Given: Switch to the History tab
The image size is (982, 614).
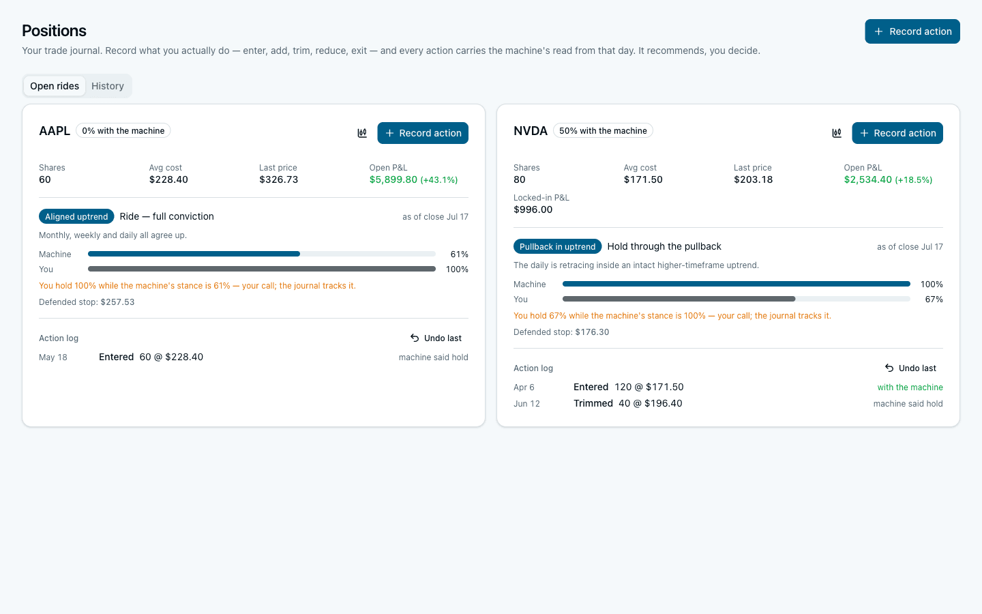Looking at the screenshot, I should [108, 86].
